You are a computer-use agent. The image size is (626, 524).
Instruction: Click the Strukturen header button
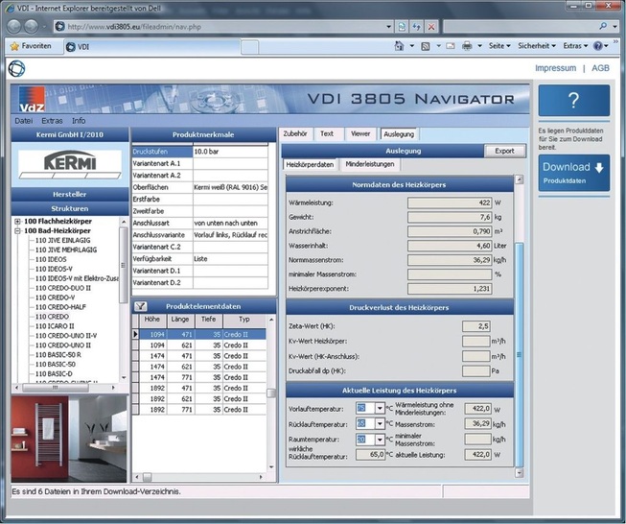(x=70, y=208)
